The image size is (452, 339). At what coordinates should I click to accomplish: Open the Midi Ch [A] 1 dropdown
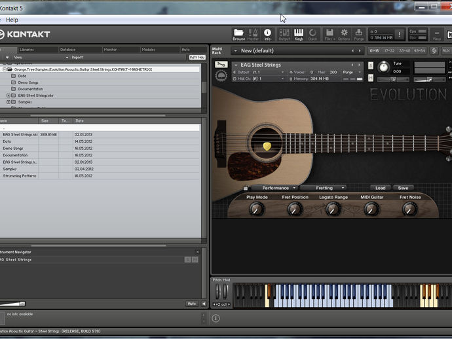click(x=259, y=79)
